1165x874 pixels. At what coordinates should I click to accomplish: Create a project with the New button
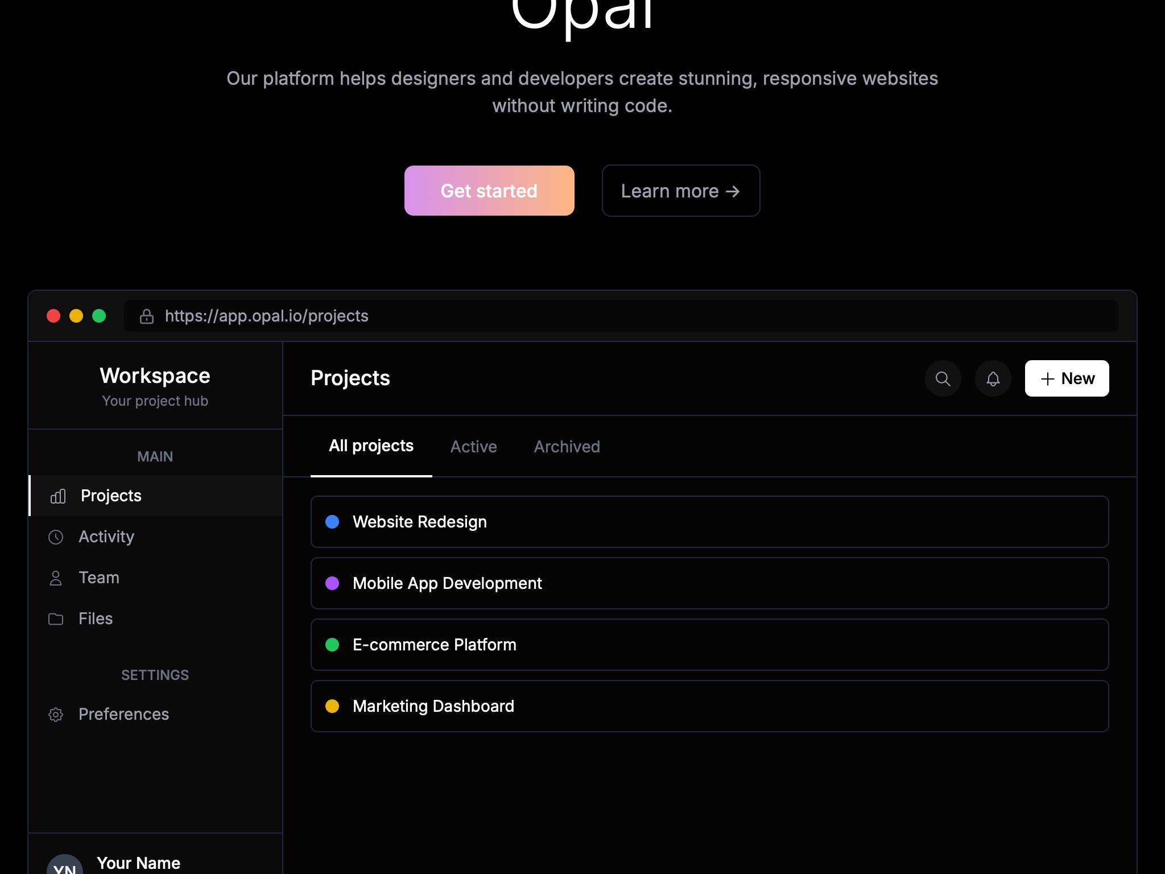click(1066, 378)
